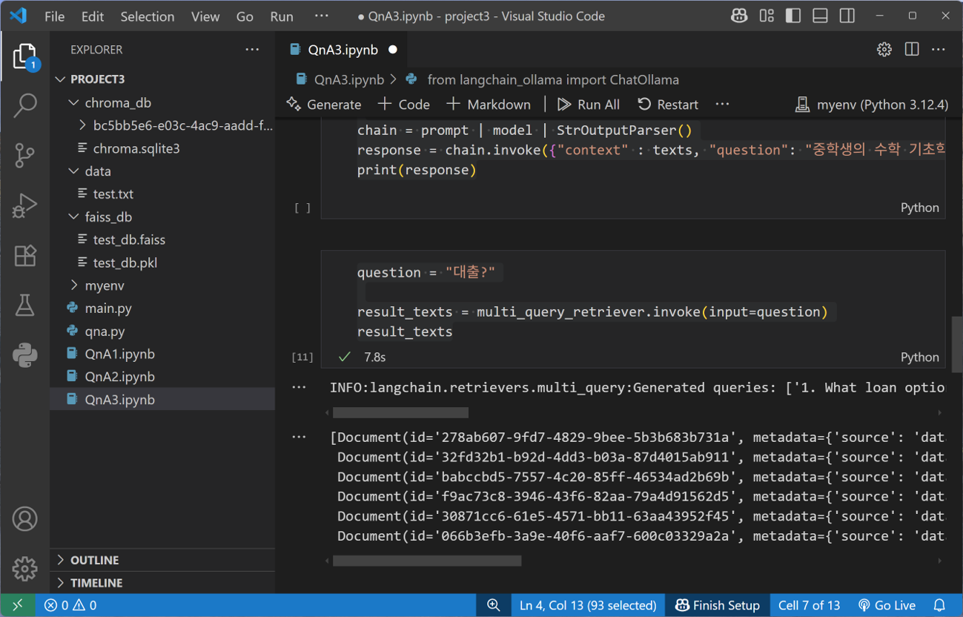
Task: Open chroma.sqlite3 file
Action: tap(163, 148)
